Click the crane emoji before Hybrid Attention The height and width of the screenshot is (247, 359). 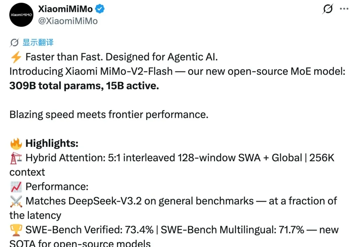(16, 158)
